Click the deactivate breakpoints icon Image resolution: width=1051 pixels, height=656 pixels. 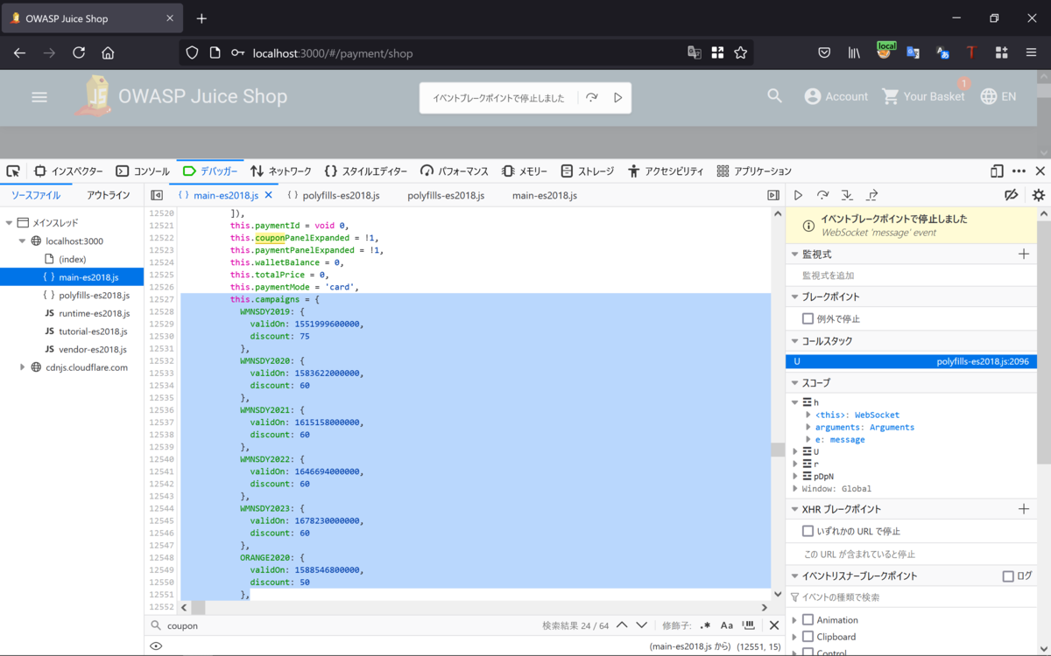click(1012, 195)
